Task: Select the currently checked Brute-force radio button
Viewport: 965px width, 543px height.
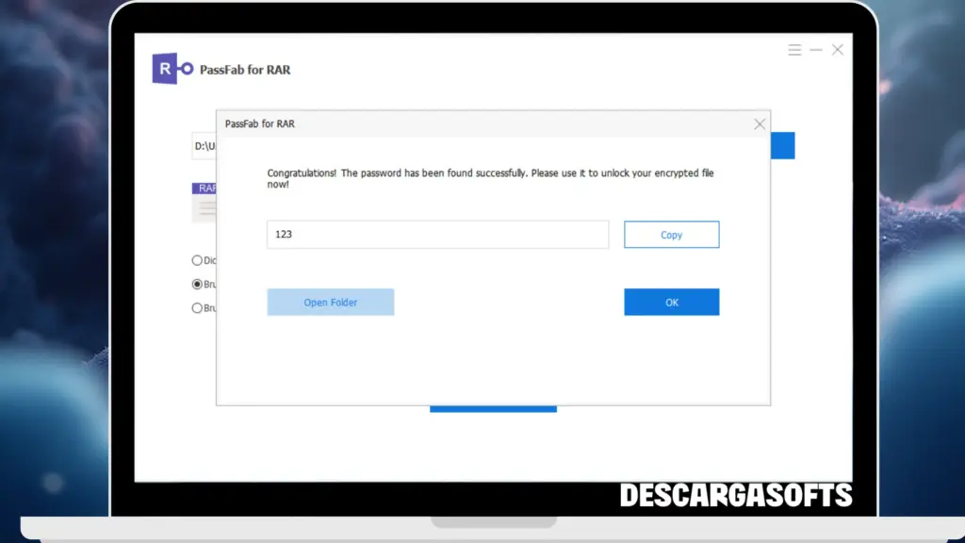Action: pos(197,284)
